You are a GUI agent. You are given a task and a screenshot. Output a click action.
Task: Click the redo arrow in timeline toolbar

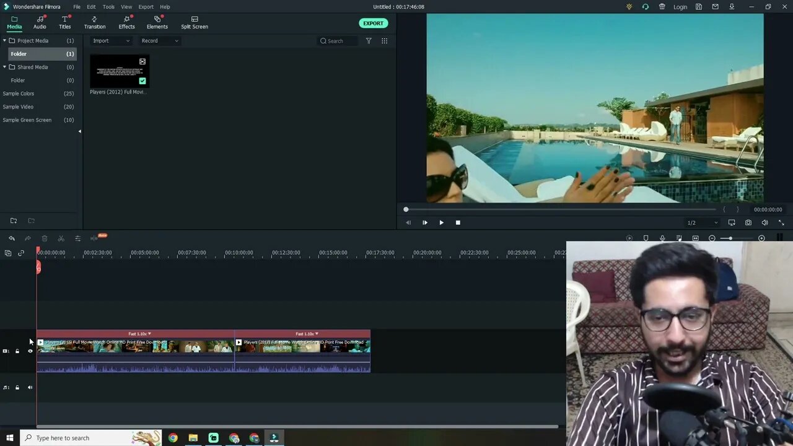click(28, 238)
